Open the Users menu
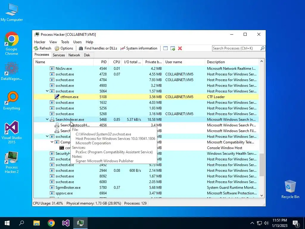This screenshot has height=229, width=305. (x=77, y=42)
